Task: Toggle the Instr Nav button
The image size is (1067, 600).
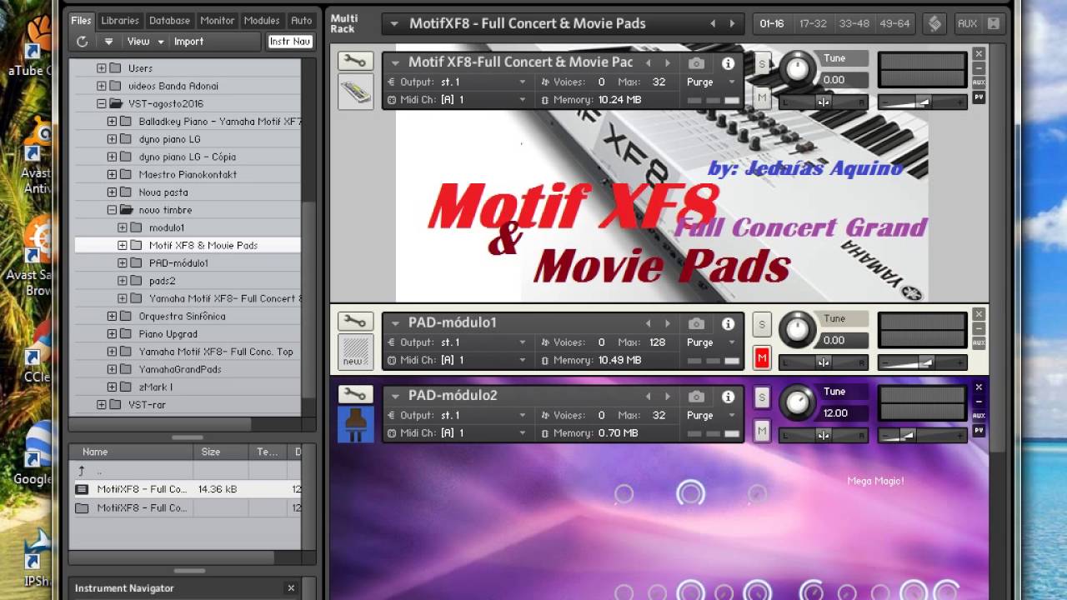Action: tap(290, 41)
